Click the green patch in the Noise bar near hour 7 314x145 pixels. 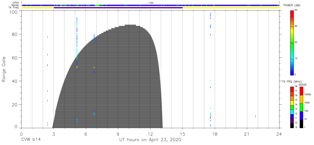(97, 5)
